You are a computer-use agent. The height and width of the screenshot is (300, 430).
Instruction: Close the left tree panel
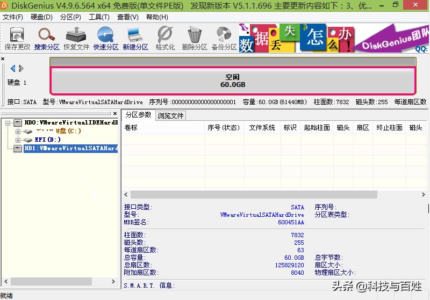[115, 113]
